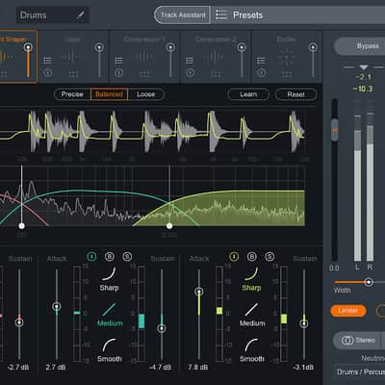The height and width of the screenshot is (385, 385).
Task: Solo the teal mid band with S
Action: click(127, 256)
